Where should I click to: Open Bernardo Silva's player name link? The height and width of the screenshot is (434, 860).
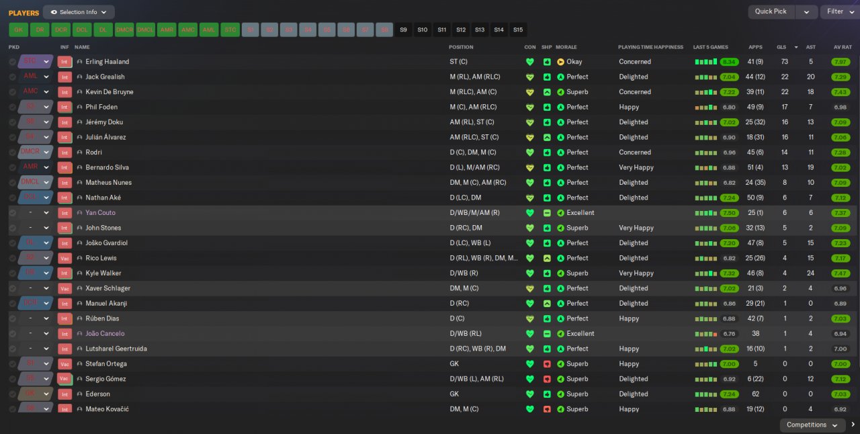pos(107,167)
